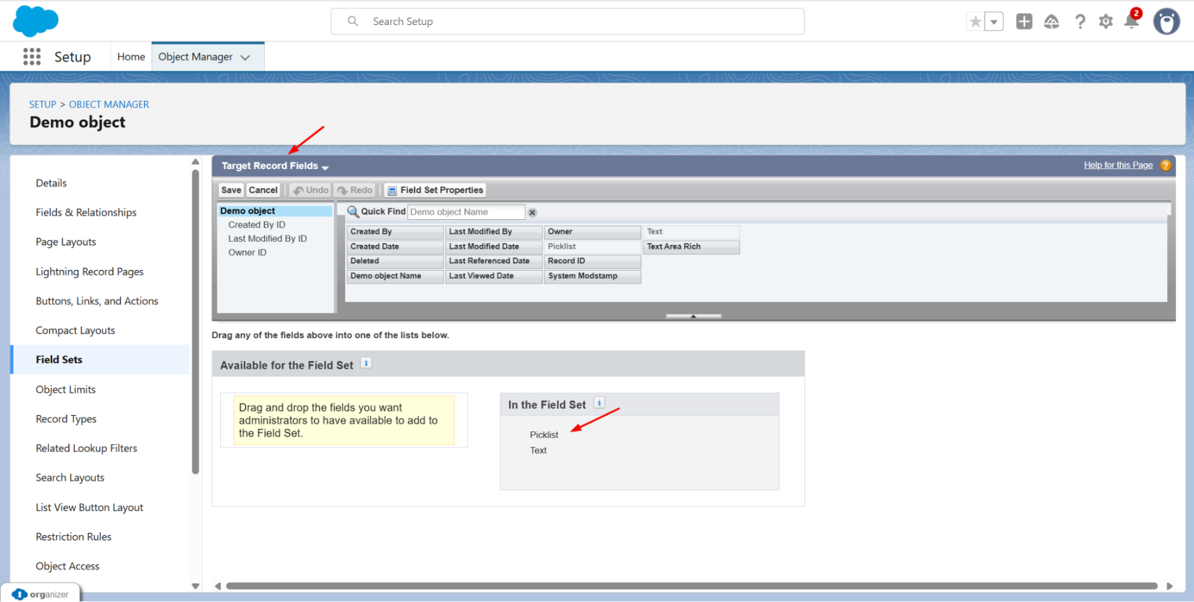Open List View Button Layout

(x=90, y=508)
